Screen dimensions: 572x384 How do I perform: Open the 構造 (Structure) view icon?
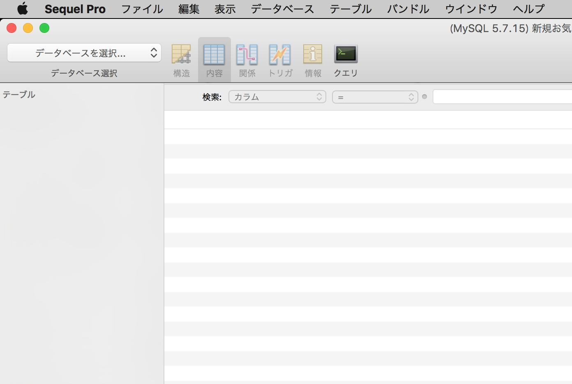click(x=181, y=55)
